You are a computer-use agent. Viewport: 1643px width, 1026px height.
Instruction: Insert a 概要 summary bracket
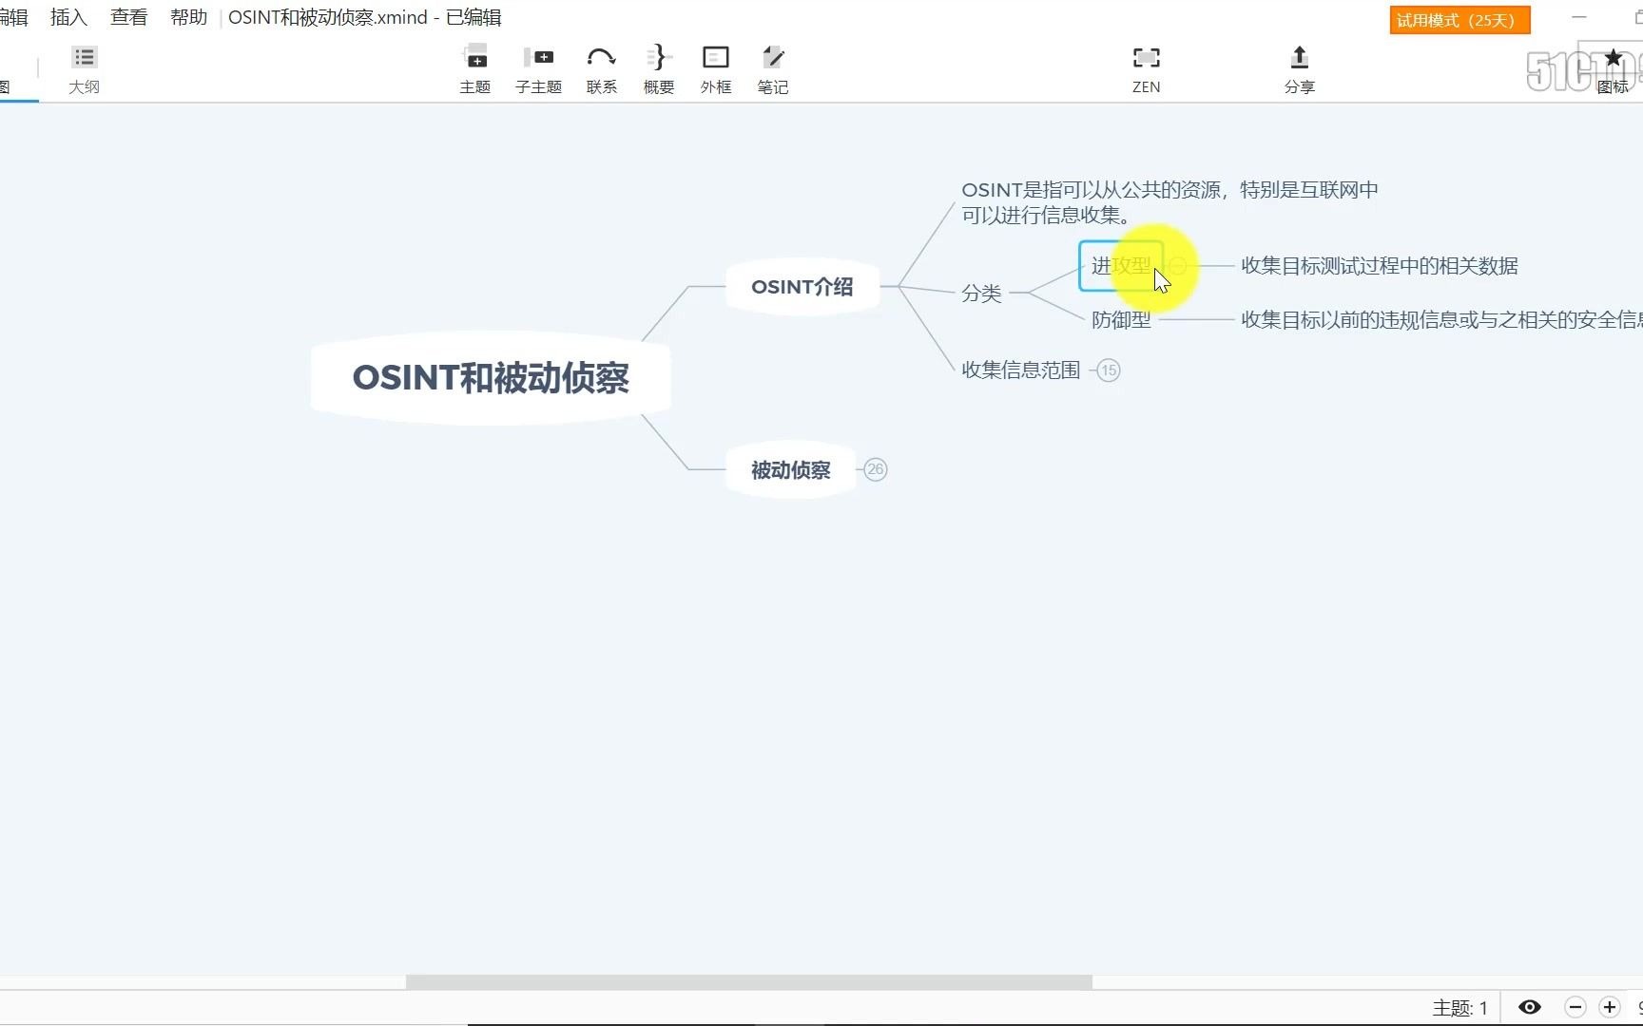coord(658,70)
